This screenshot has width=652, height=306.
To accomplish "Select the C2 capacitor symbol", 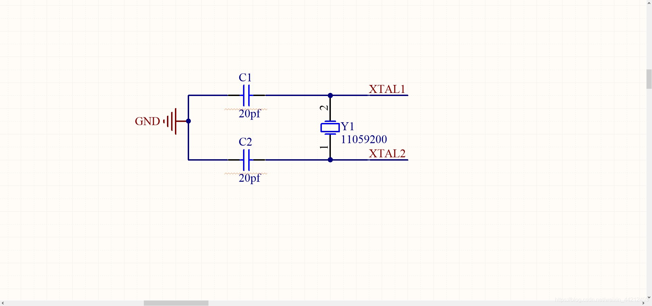I will point(246,160).
